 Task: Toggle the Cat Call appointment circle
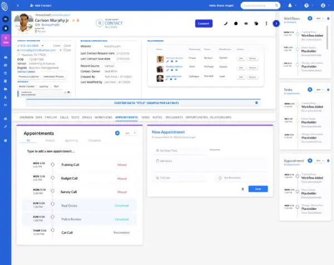53,230
